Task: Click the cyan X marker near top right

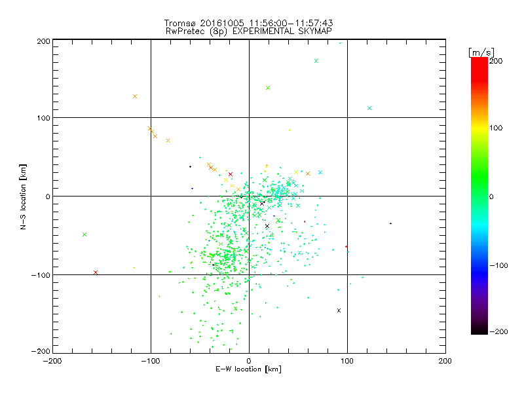Action: pyautogui.click(x=369, y=108)
